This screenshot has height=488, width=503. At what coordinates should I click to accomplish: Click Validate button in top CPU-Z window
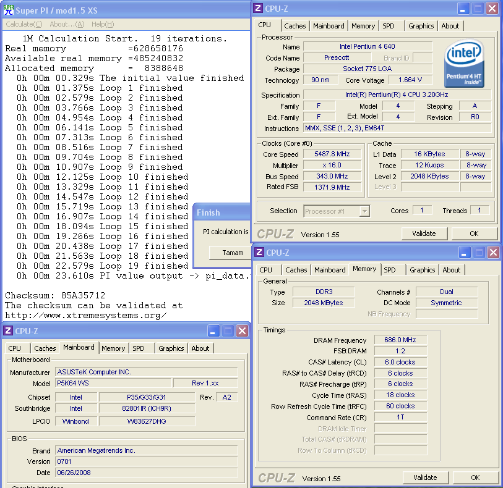coord(424,233)
